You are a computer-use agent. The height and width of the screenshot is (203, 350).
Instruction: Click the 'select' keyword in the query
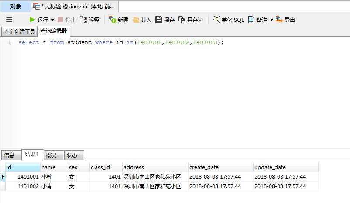pyautogui.click(x=28, y=42)
